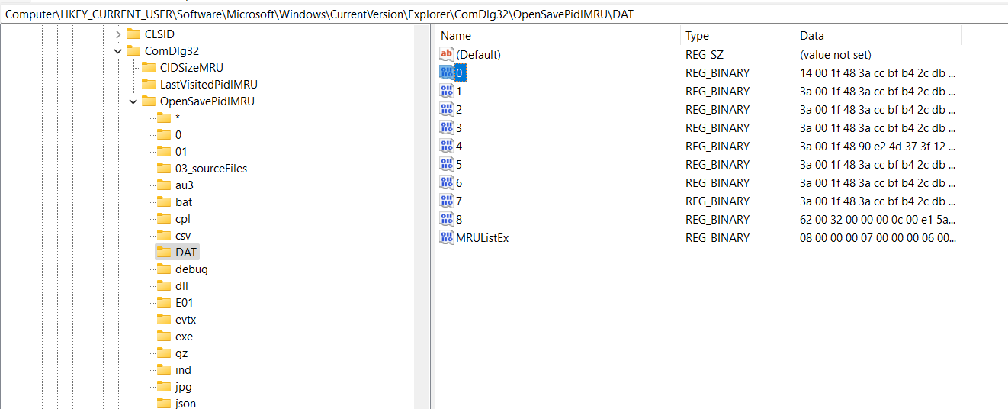Screen dimensions: 1008x409
Task: Expand the CLSID registry key
Action: [x=117, y=34]
